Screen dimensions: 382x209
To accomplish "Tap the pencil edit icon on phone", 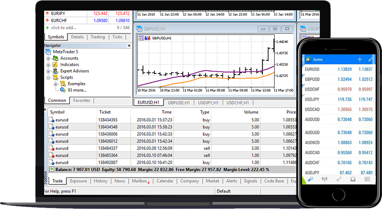I will pos(370,59).
